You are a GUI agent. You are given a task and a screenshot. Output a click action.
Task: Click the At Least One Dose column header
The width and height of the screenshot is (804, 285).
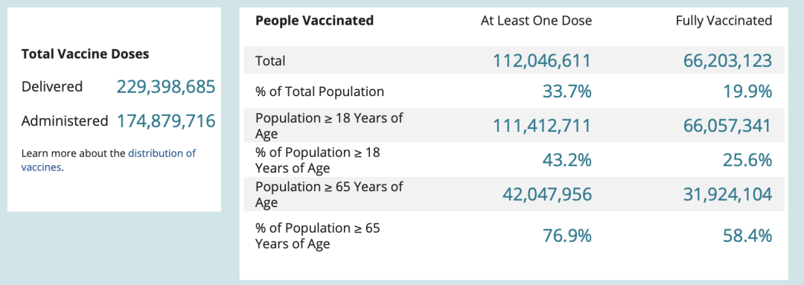(x=536, y=21)
